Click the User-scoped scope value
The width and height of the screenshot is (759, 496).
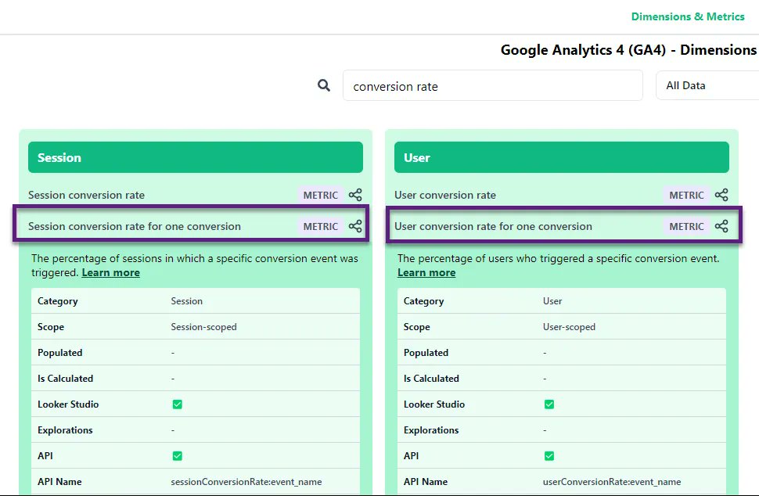click(x=569, y=327)
